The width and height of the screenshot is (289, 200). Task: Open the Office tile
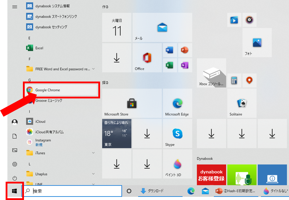click(x=147, y=58)
